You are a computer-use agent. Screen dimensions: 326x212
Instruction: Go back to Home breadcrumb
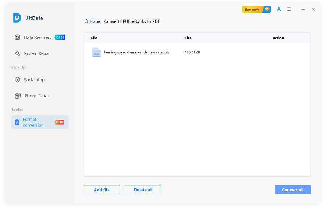[x=92, y=21]
